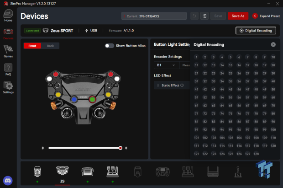The width and height of the screenshot is (283, 188).
Task: Open the current preset 296 GT3(ACC) selector
Action: (154, 16)
